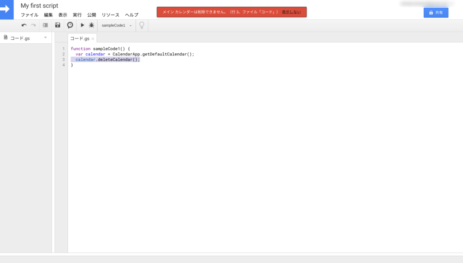Click the undo arrow icon
Viewport: 463px width, 263px height.
coord(24,25)
